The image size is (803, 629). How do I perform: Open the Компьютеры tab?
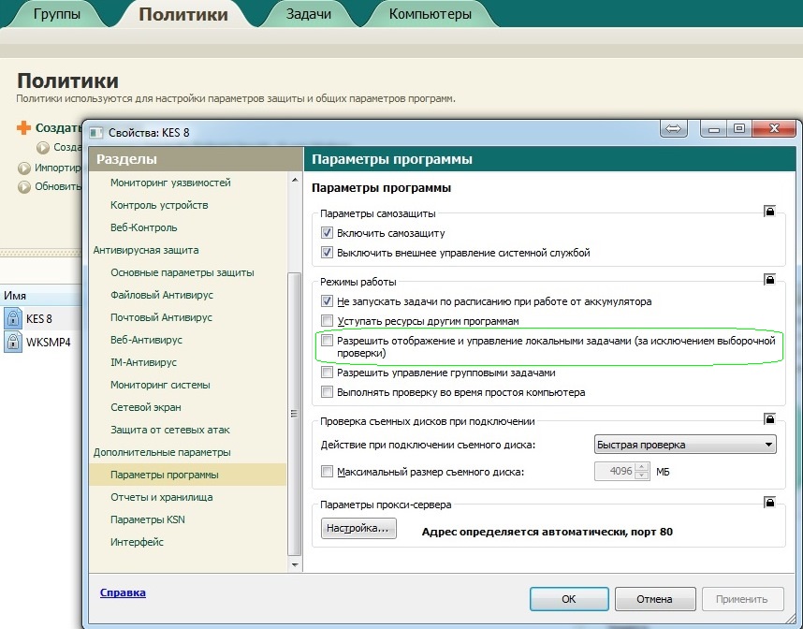[430, 14]
